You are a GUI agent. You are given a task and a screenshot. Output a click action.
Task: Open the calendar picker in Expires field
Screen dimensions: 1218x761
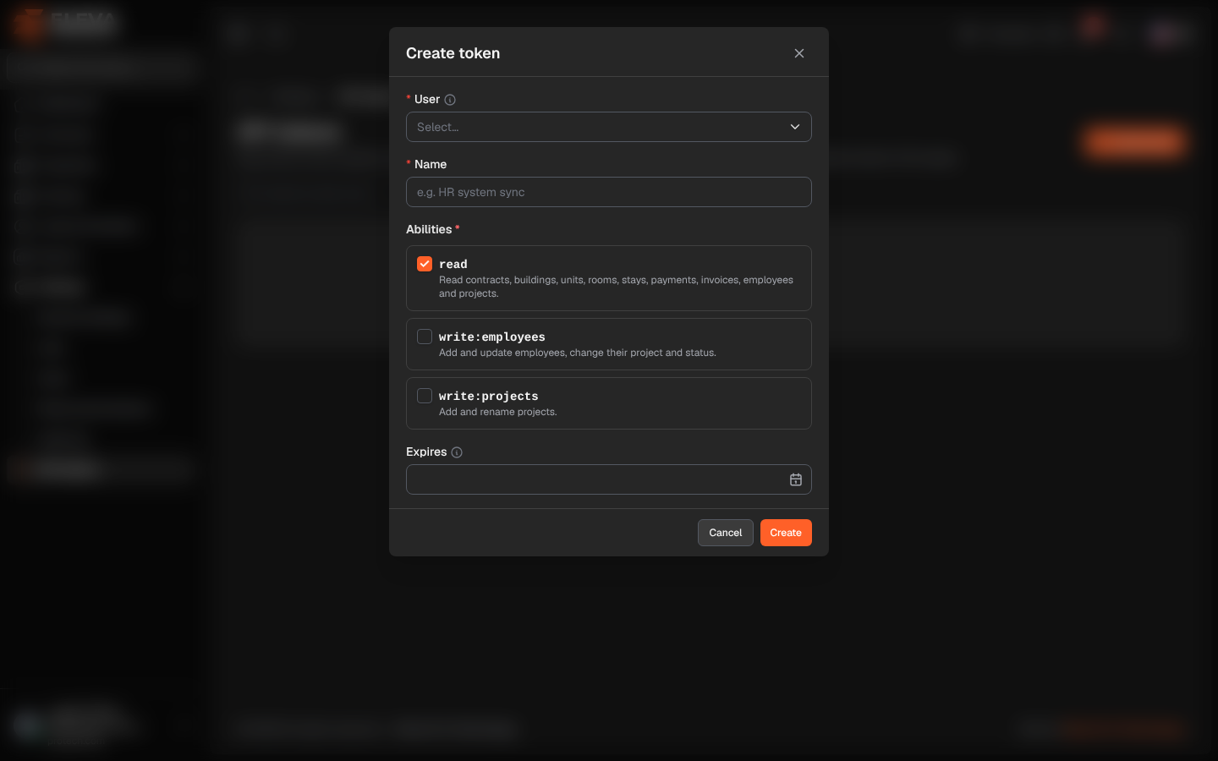click(x=796, y=479)
